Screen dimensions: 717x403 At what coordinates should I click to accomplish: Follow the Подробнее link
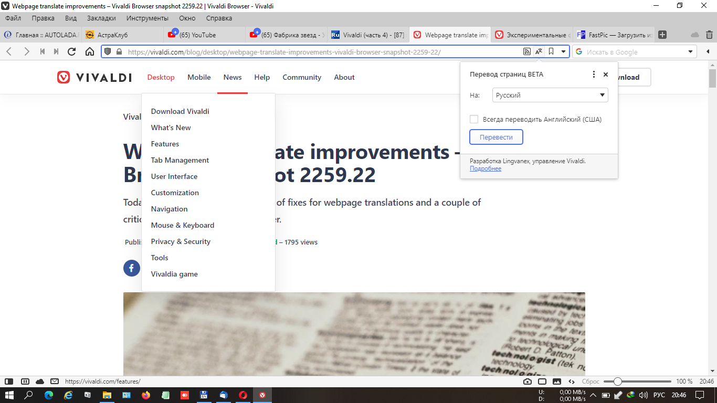point(485,168)
